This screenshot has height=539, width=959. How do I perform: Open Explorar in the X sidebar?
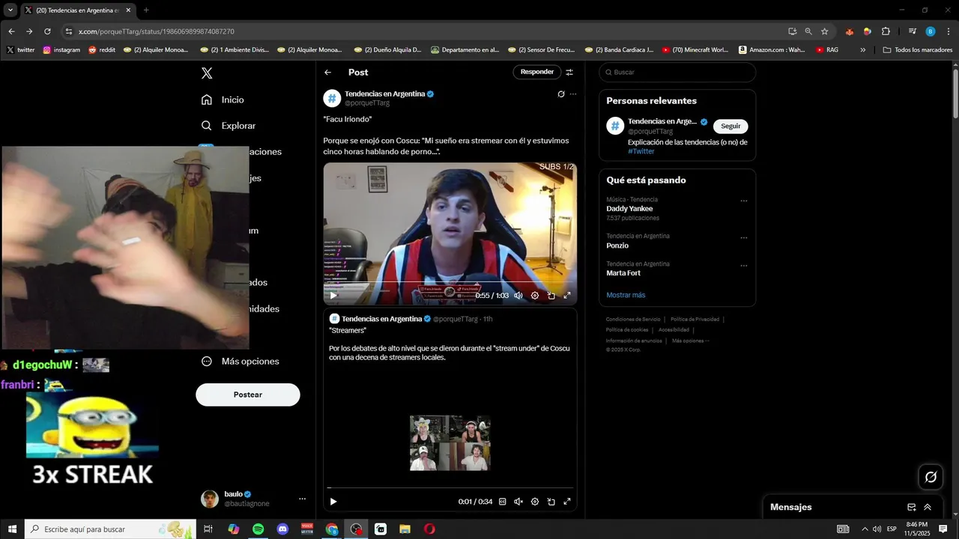(229, 126)
